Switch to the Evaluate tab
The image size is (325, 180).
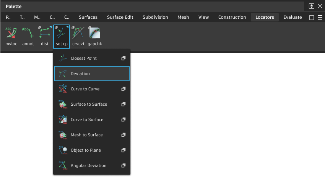click(x=292, y=17)
